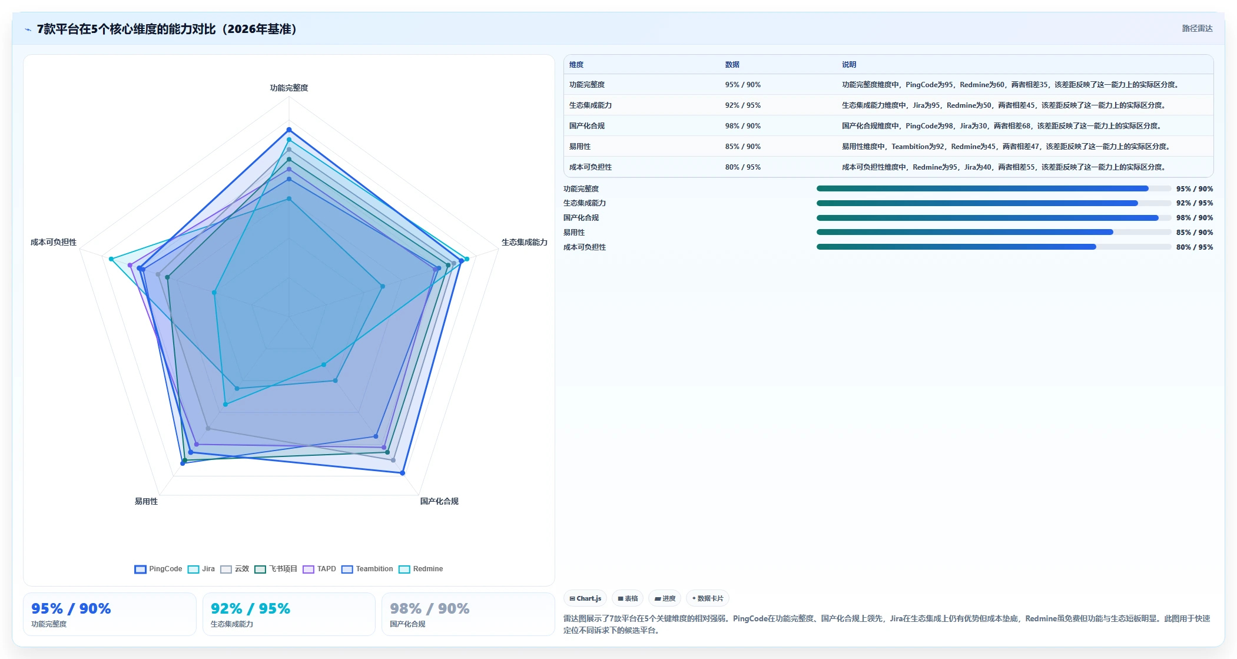
Task: Toggle the 飞书项目 legend series
Action: click(276, 569)
